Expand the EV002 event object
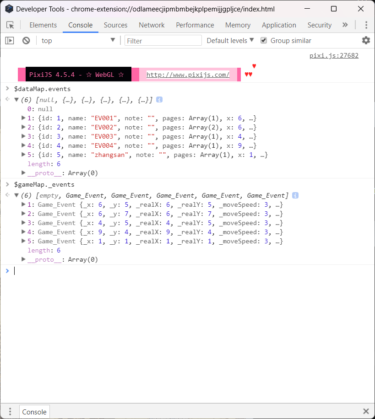This screenshot has width=375, height=419. 23,127
